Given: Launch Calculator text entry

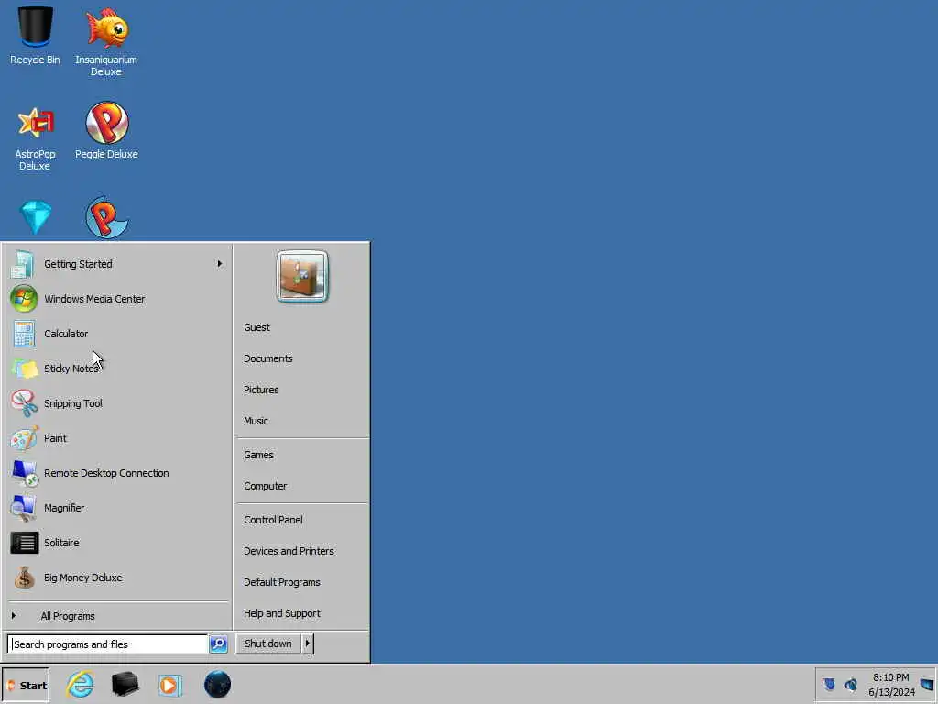Looking at the screenshot, I should [66, 334].
